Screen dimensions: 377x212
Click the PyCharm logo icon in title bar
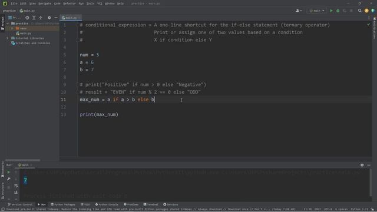point(5,4)
